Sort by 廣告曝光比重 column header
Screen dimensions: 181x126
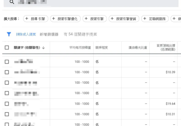[138, 48]
